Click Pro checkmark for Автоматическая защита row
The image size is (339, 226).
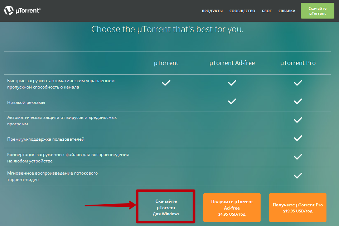[298, 120]
